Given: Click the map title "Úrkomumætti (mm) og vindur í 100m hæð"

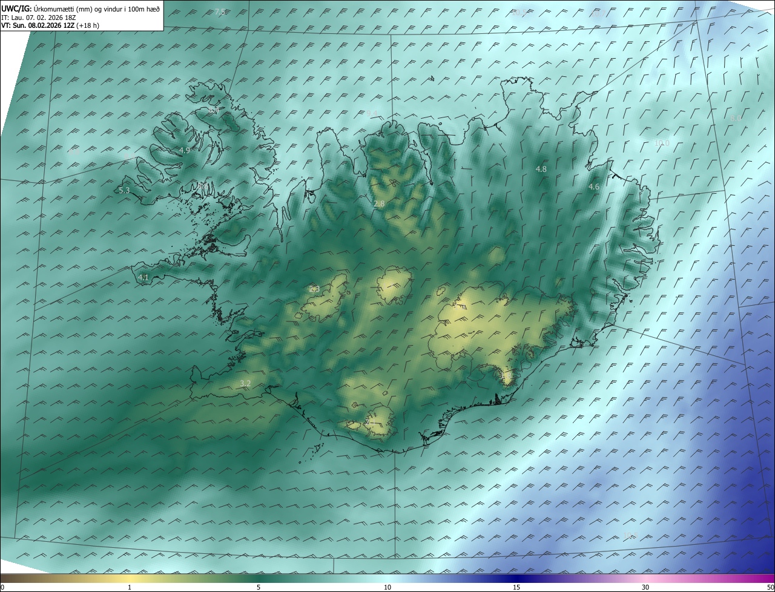Looking at the screenshot, I should [97, 9].
